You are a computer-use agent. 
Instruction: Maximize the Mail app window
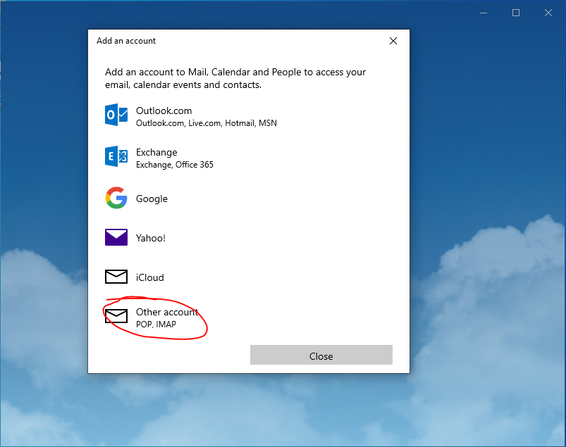coord(516,13)
